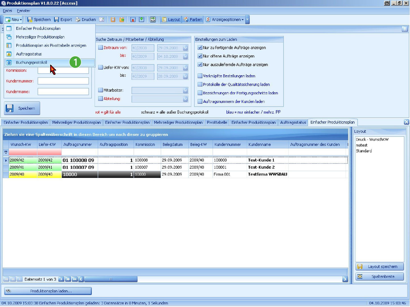Click Speichern in the top toolbar
Screen dimensions: 410x307
point(39,20)
